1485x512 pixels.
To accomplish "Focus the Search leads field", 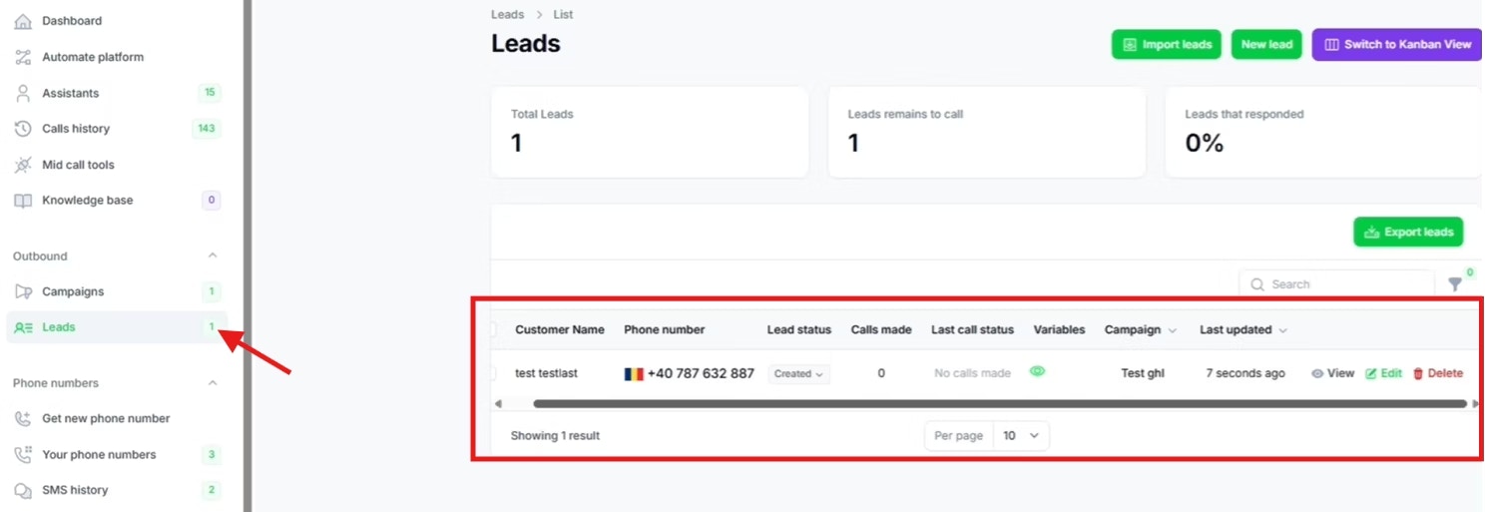I will [1337, 284].
